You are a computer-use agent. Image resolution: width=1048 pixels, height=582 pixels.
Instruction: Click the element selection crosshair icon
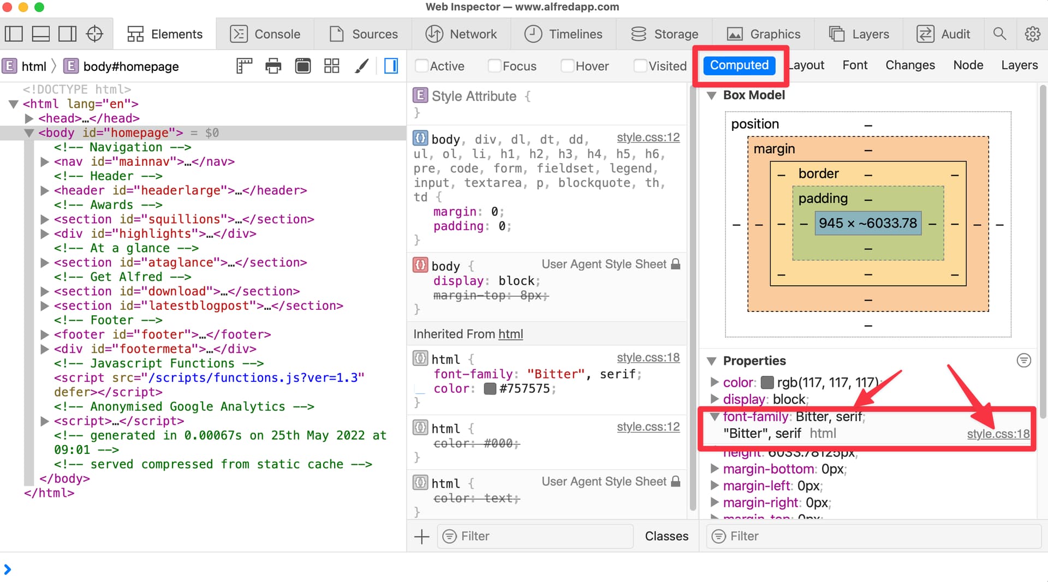(94, 34)
